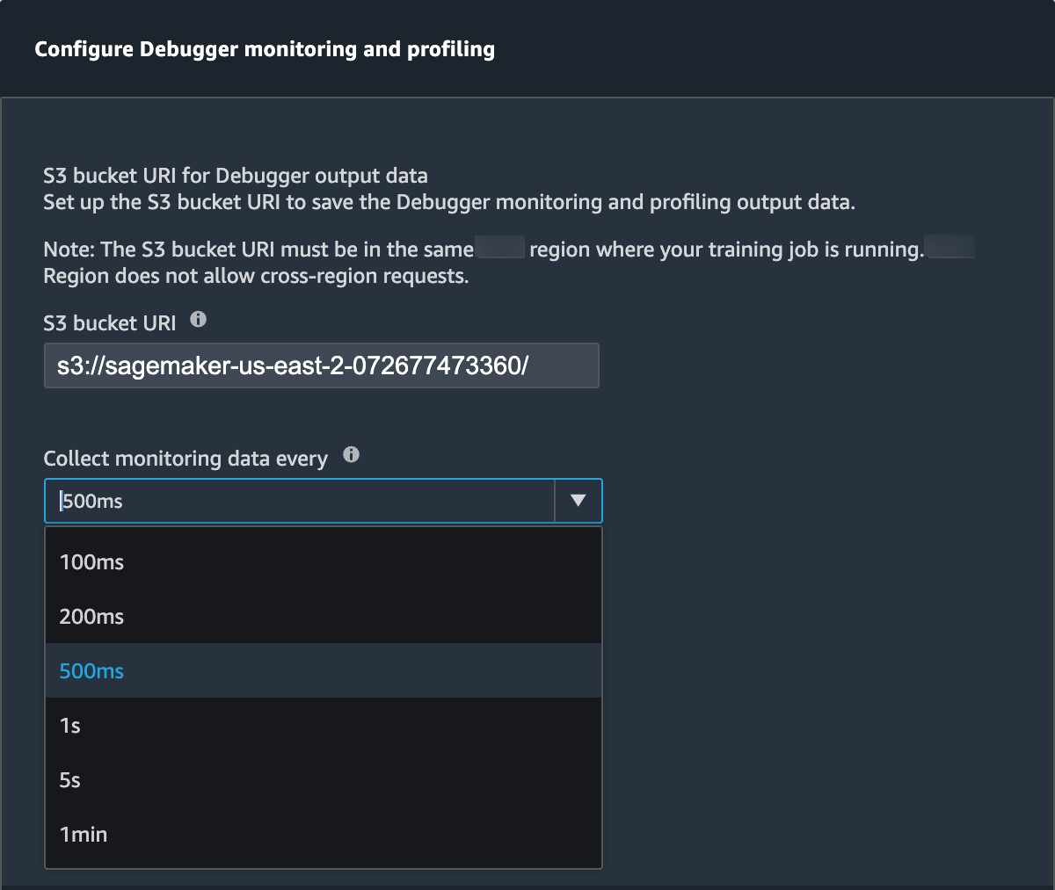Viewport: 1055px width, 890px height.
Task: Click the "Set up the S3 bucket URI" description line
Action: (x=448, y=202)
